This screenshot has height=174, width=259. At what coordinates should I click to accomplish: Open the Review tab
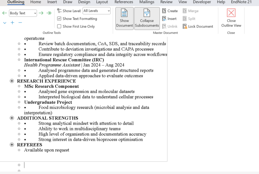click(x=166, y=2)
